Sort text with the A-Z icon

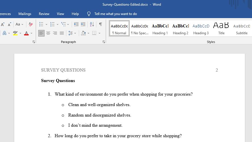click(92, 24)
